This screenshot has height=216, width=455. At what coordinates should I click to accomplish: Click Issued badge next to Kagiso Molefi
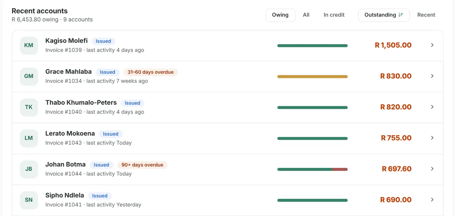pos(103,41)
